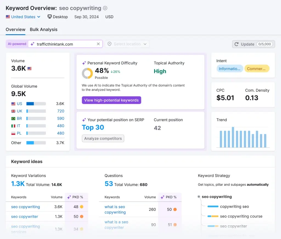Screen dimensions: 281x239
Task: Click the View high-potential keywords button
Action: click(111, 100)
